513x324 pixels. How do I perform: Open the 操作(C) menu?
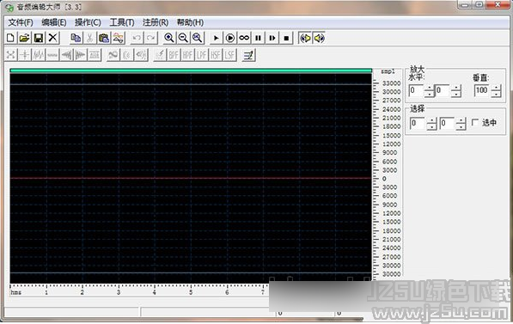88,22
